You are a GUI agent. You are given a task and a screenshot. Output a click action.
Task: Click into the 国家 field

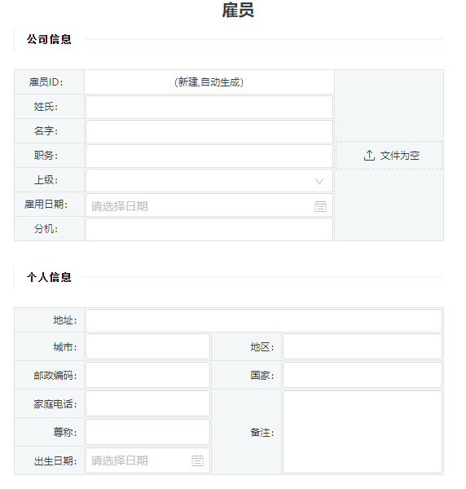click(363, 375)
